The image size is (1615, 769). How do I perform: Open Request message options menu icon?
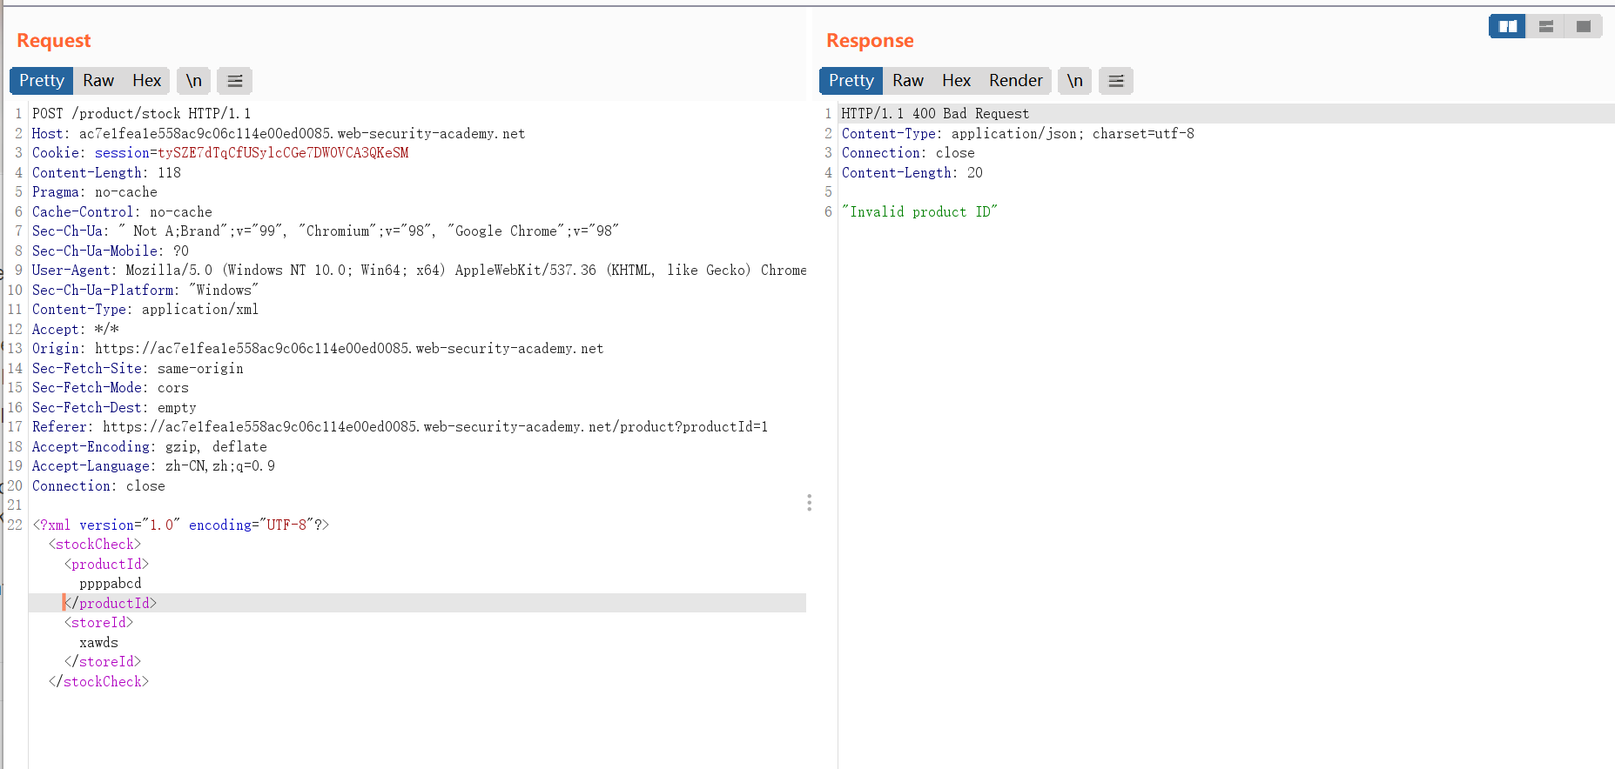(x=234, y=81)
